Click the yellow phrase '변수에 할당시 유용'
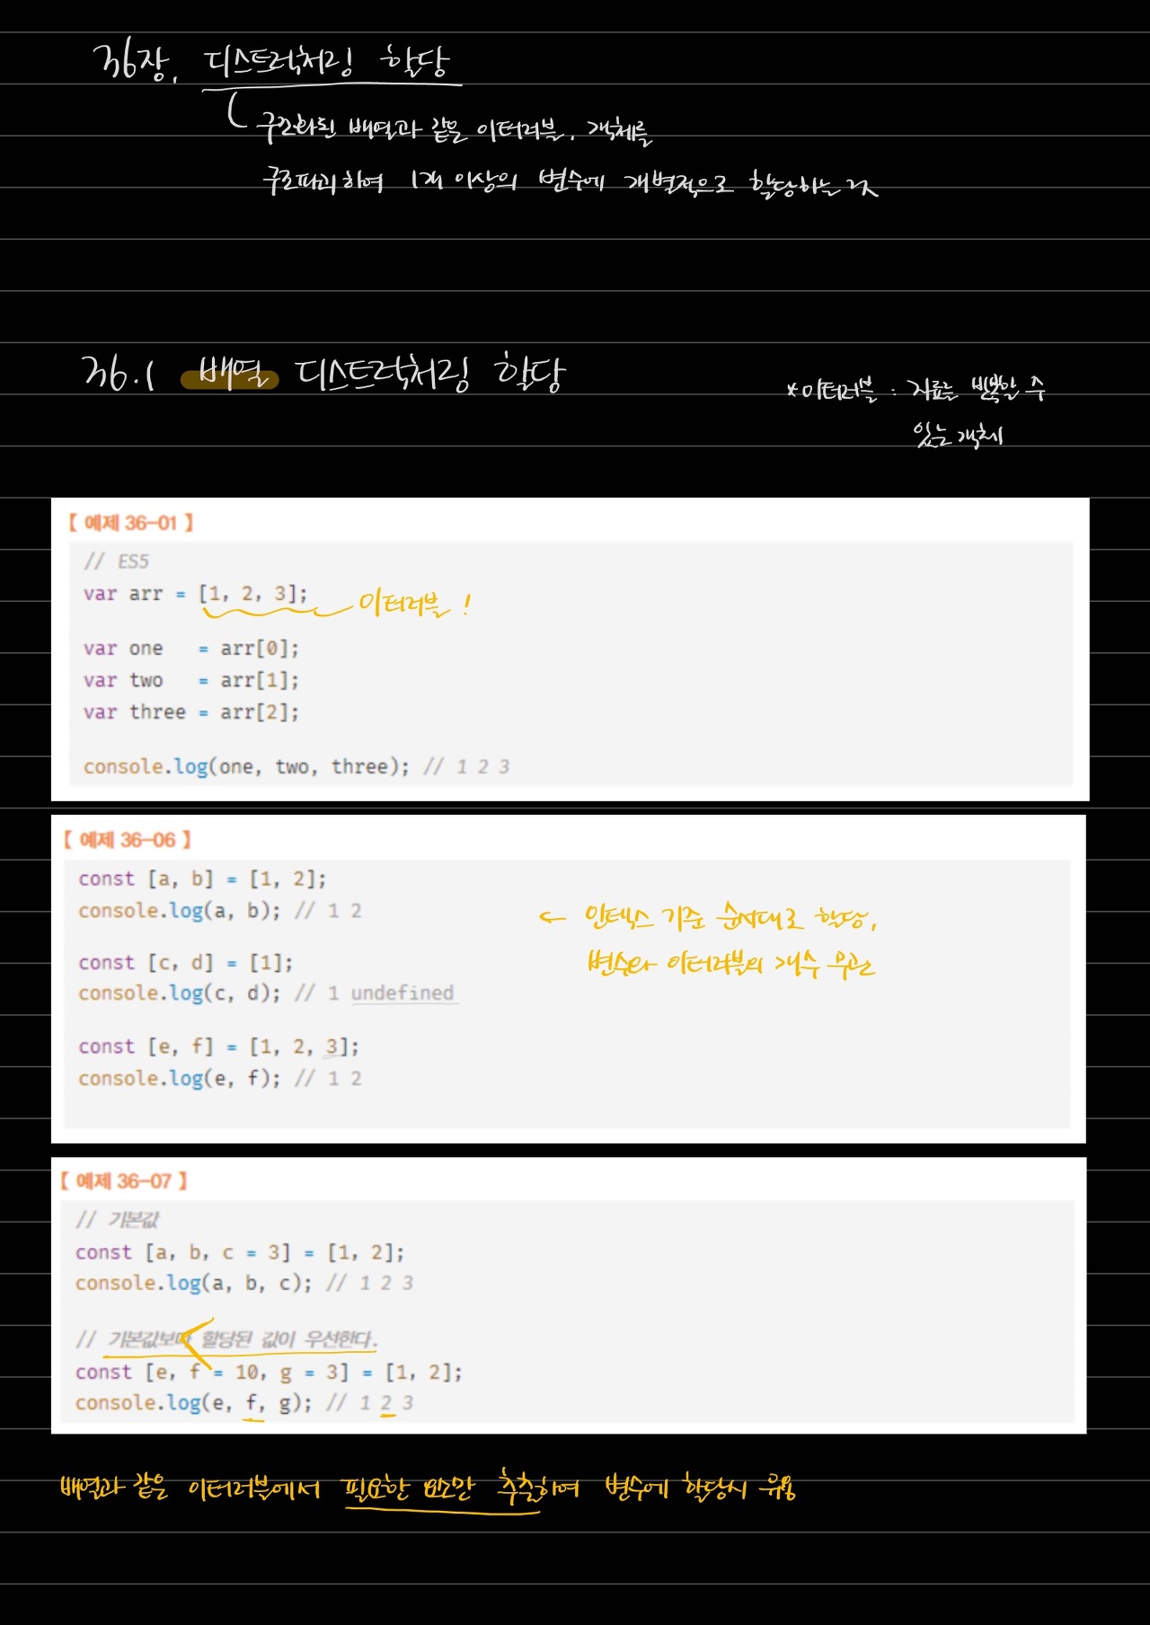 (x=701, y=1488)
